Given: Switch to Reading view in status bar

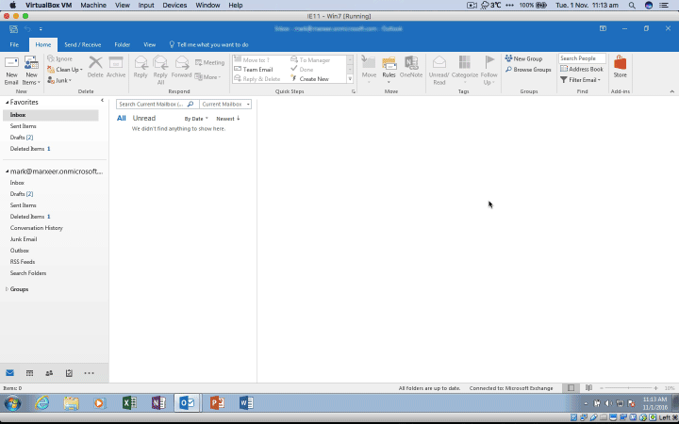Looking at the screenshot, I should click(588, 388).
